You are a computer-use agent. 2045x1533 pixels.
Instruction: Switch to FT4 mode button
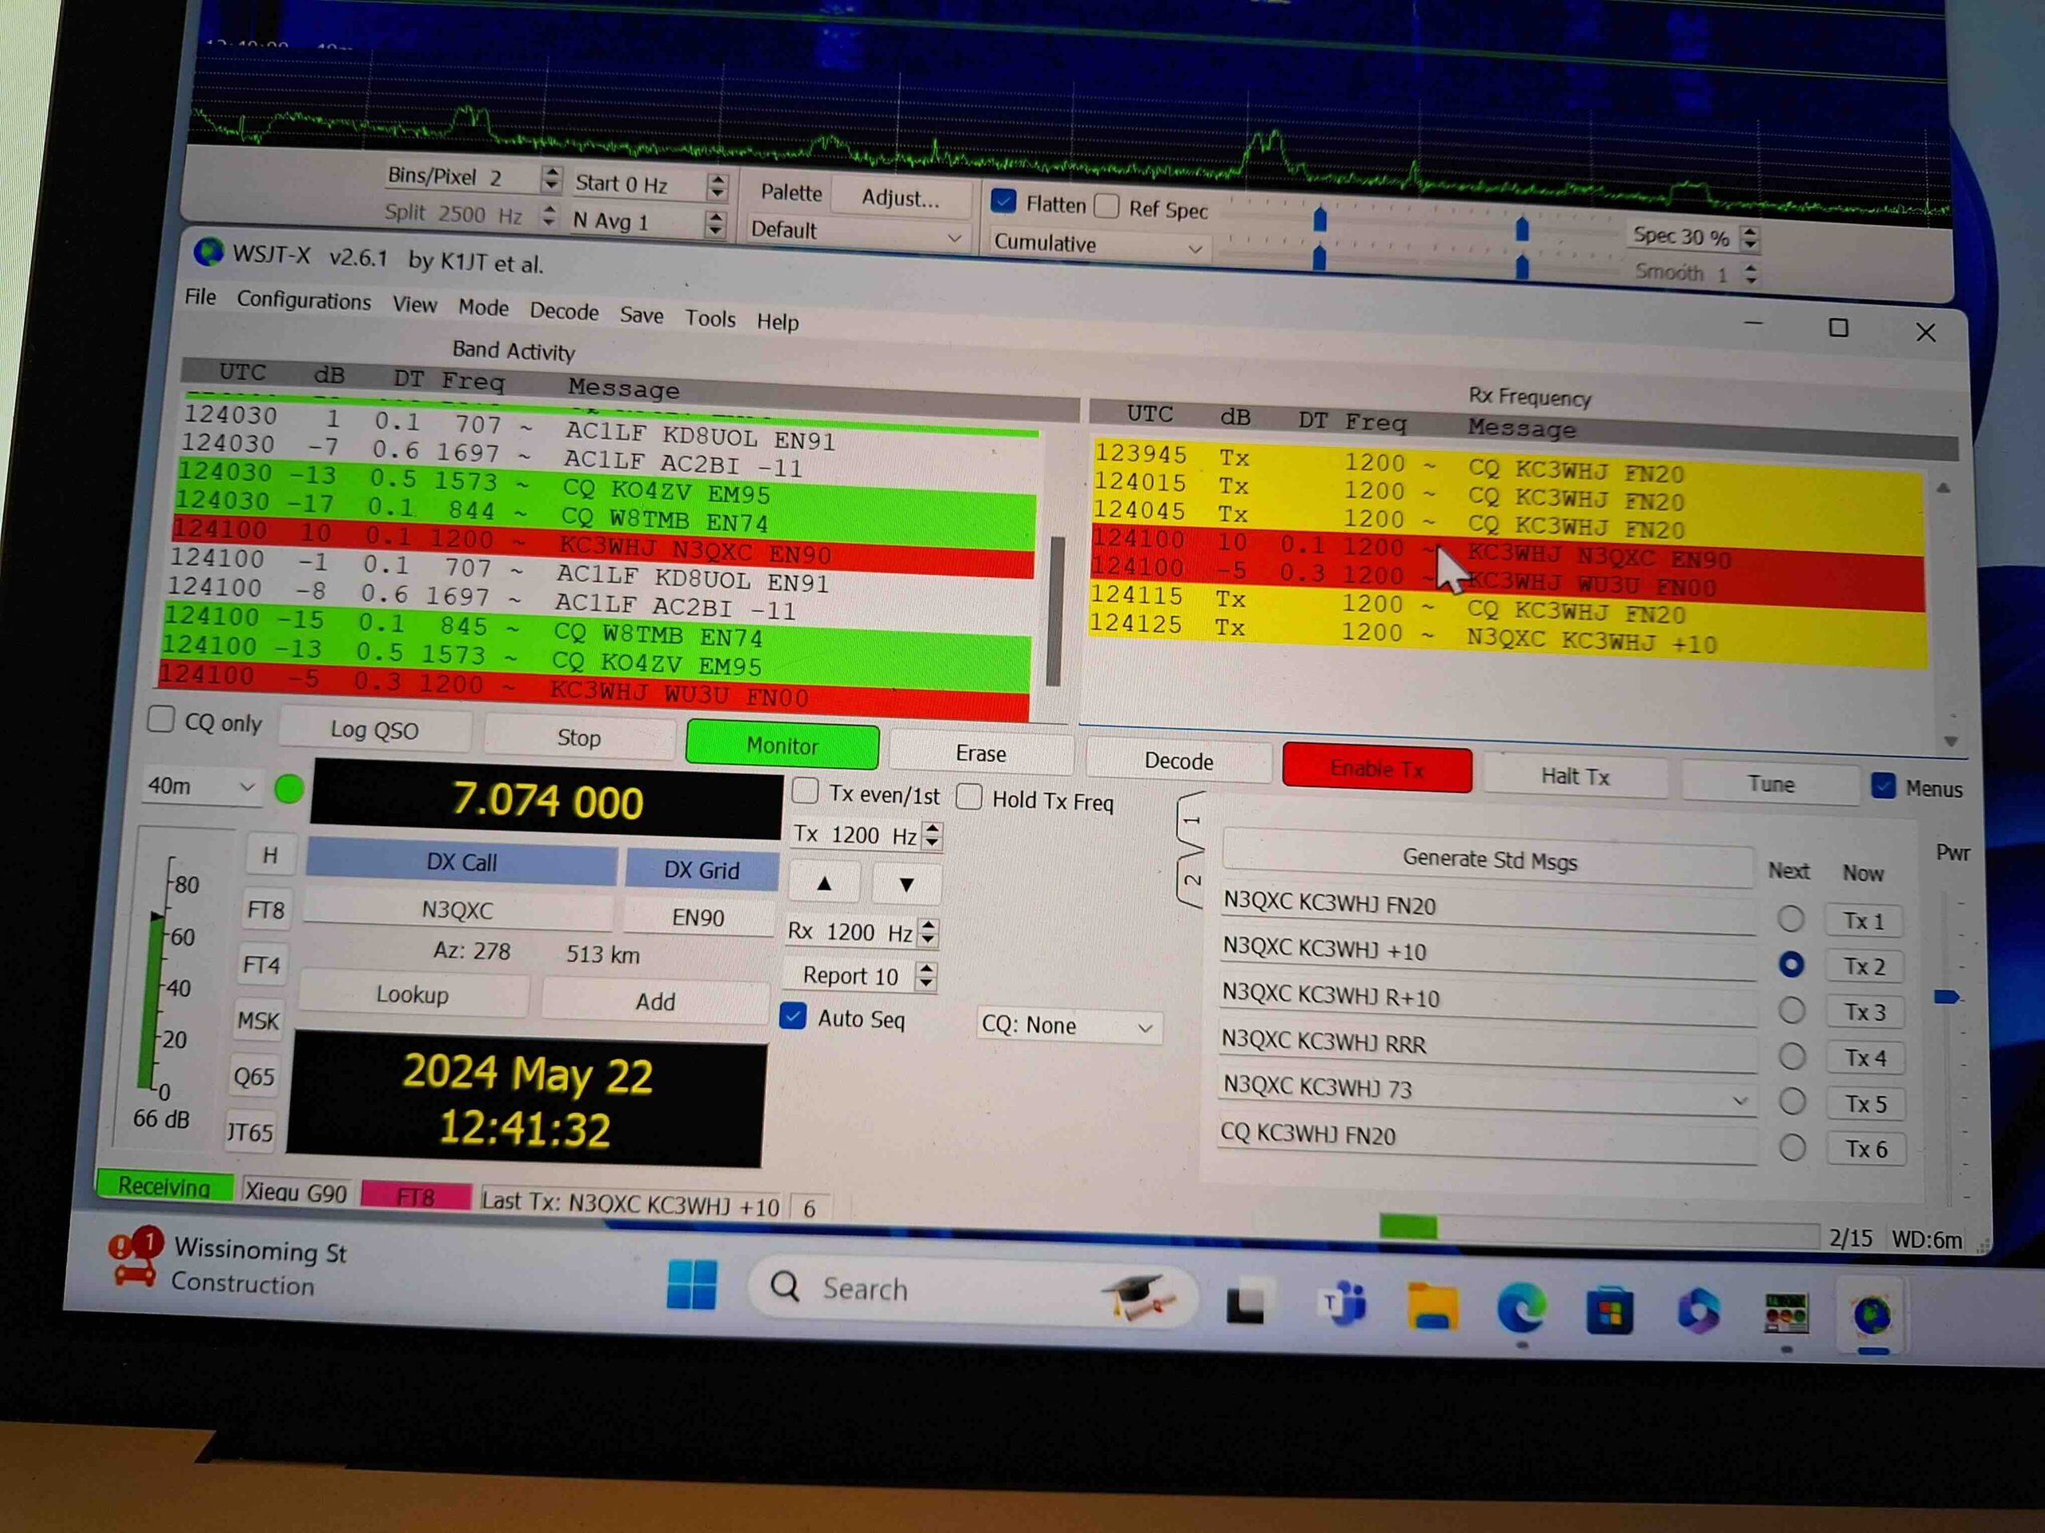(262, 965)
